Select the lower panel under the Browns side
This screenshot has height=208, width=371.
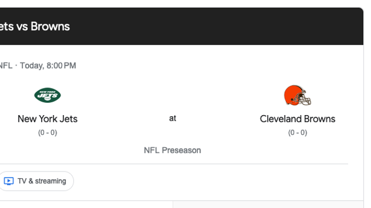[268, 205]
